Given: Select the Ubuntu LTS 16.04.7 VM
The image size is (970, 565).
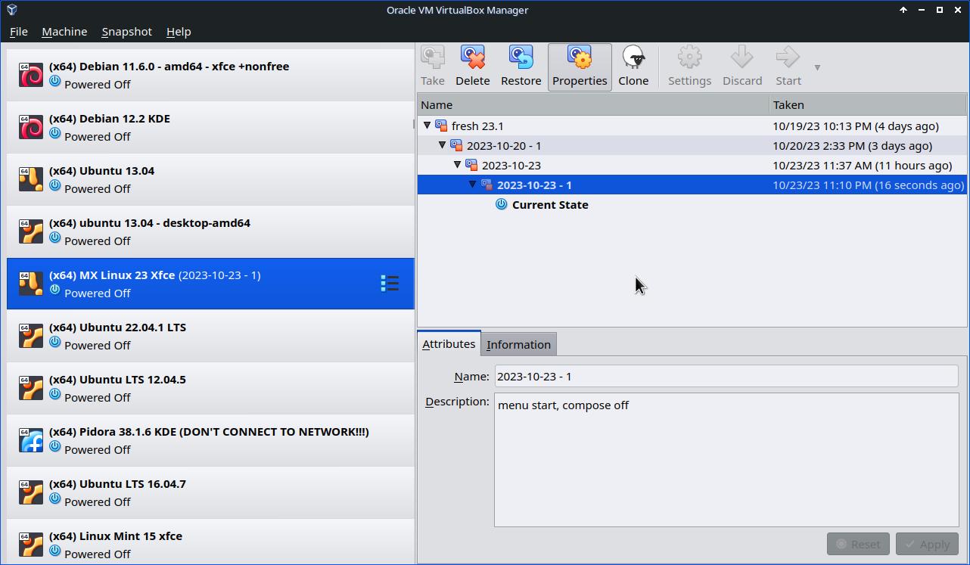Looking at the screenshot, I should [210, 492].
